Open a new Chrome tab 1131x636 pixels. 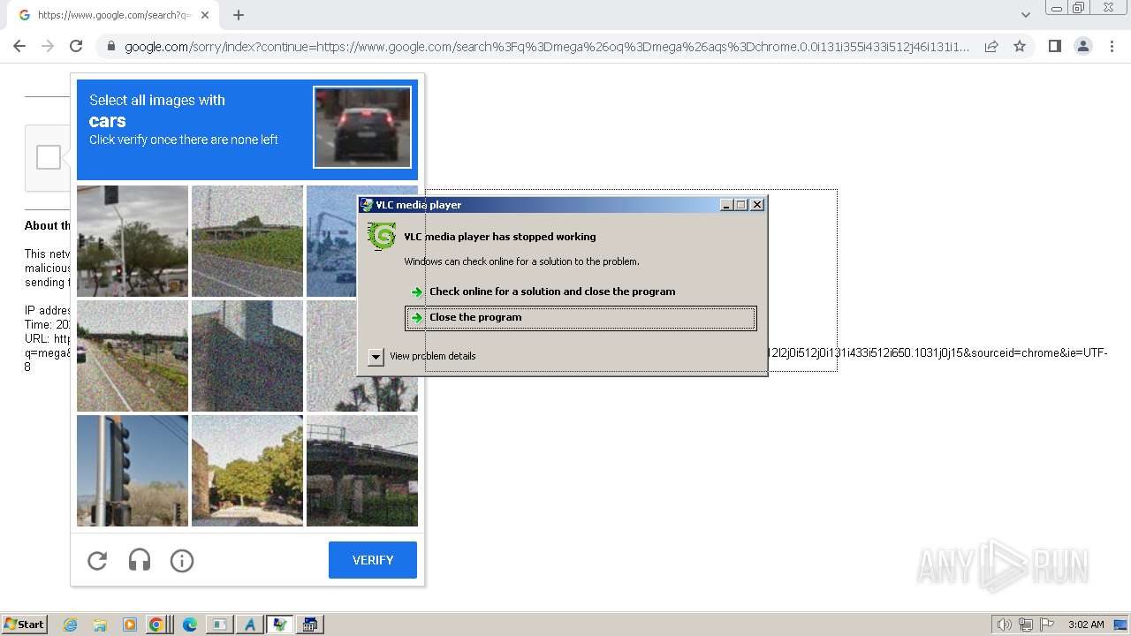pyautogui.click(x=239, y=15)
